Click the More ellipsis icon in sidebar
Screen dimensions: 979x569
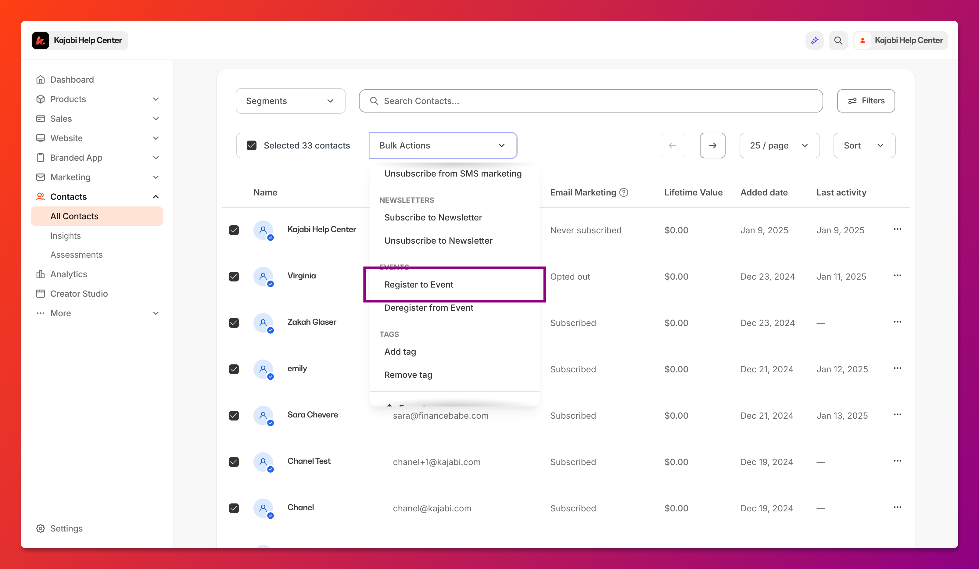tap(40, 313)
